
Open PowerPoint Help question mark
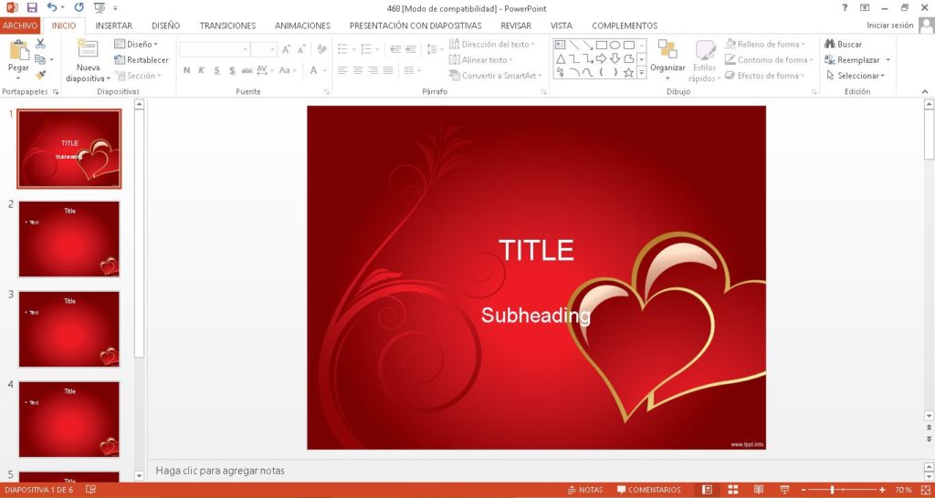[x=845, y=7]
